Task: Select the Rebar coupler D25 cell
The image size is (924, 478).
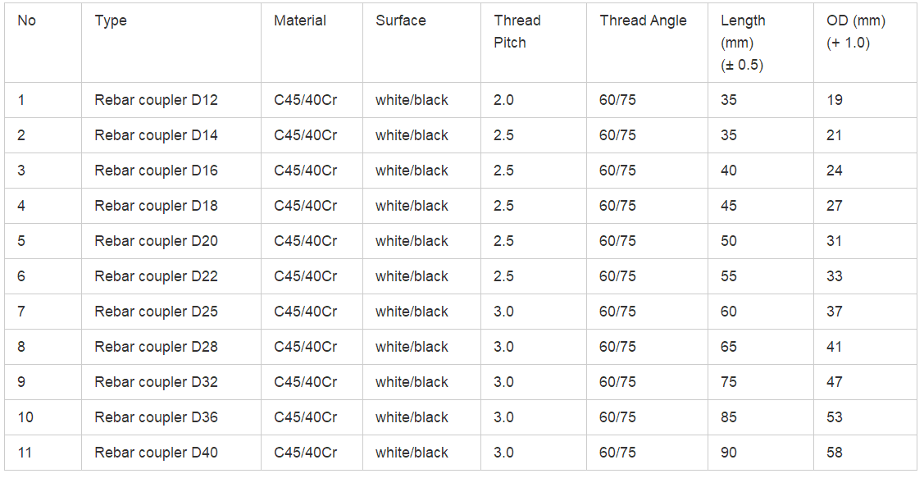Action: pyautogui.click(x=171, y=312)
